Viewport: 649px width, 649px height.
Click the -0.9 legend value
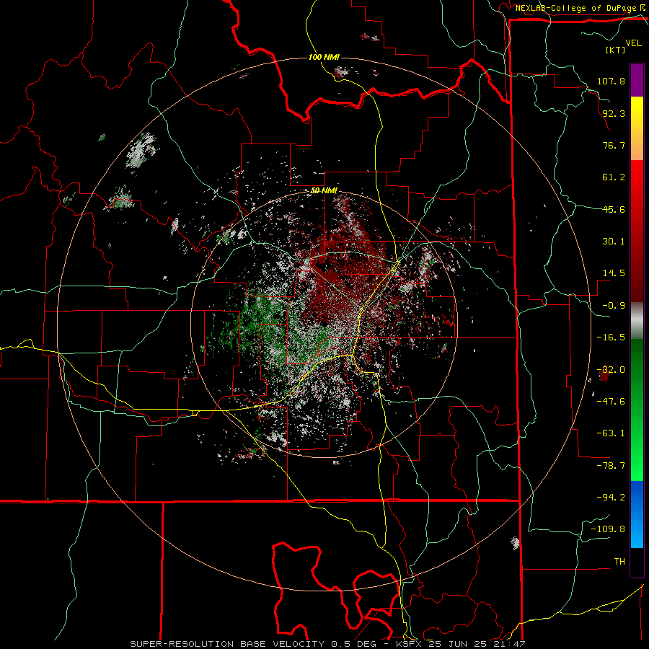pyautogui.click(x=614, y=306)
